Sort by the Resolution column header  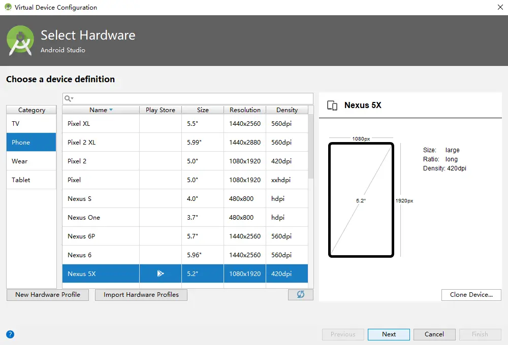(x=245, y=110)
